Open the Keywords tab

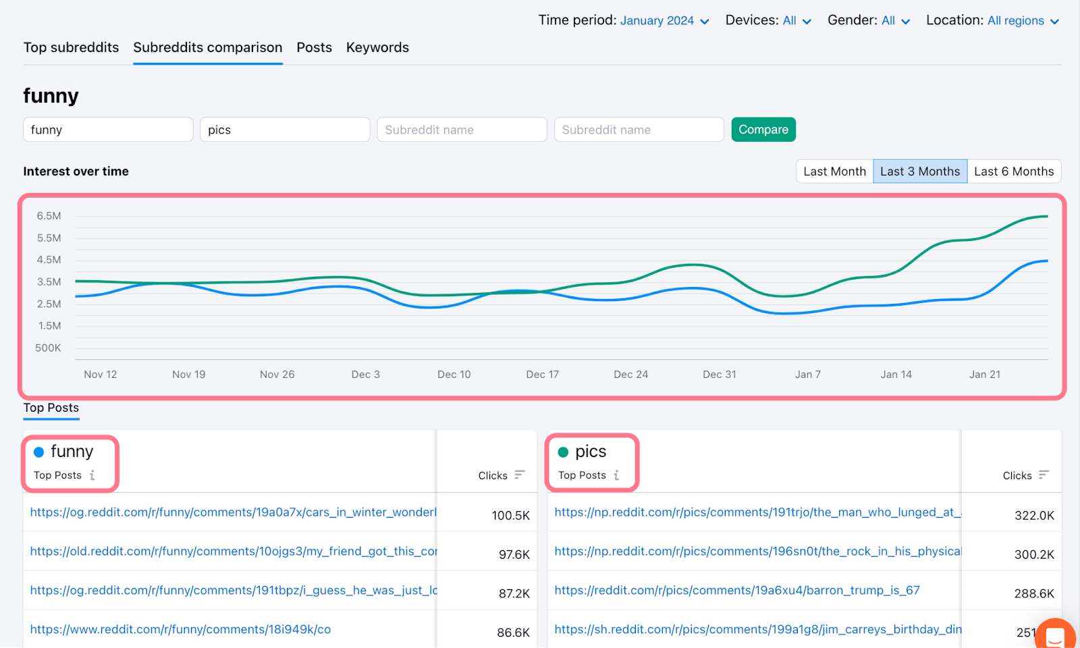click(x=377, y=47)
